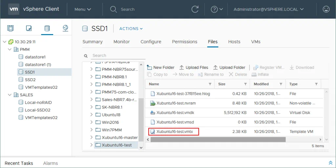Expand the Recent Tasks panel chevron
Screen dimensions: 336x168
(330, 163)
